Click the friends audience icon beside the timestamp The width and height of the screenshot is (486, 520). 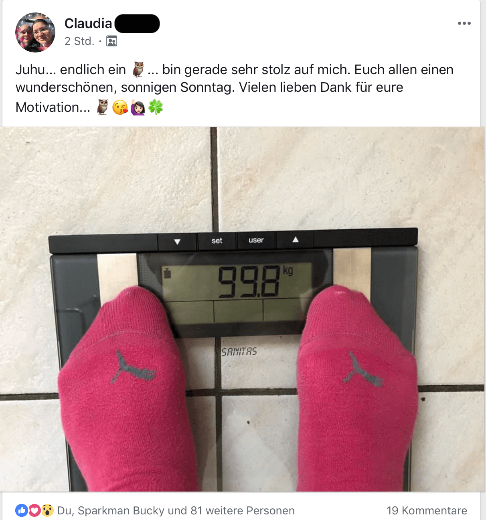[x=111, y=41]
